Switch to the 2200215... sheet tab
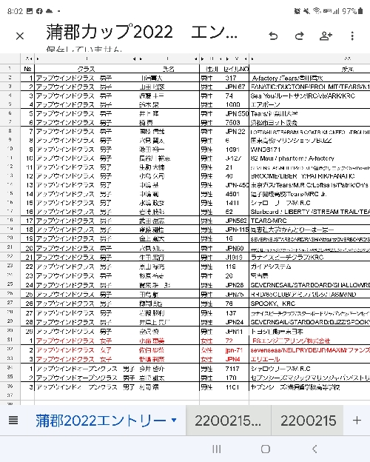The width and height of the screenshot is (370, 462). [x=229, y=421]
